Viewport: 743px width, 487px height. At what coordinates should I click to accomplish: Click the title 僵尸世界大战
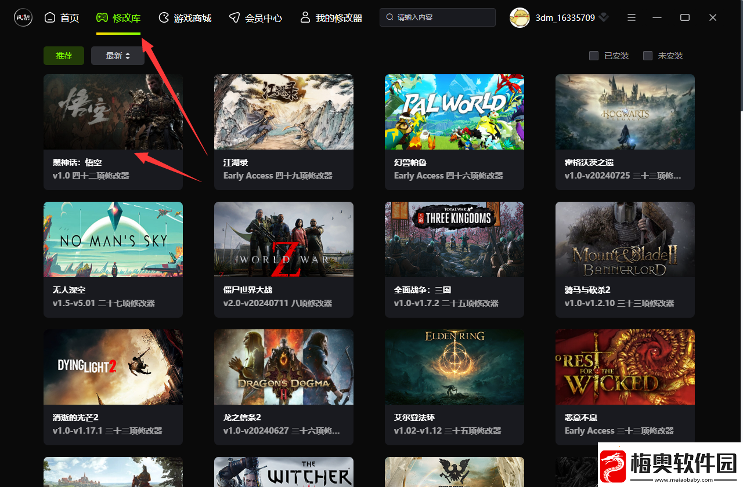pos(248,290)
